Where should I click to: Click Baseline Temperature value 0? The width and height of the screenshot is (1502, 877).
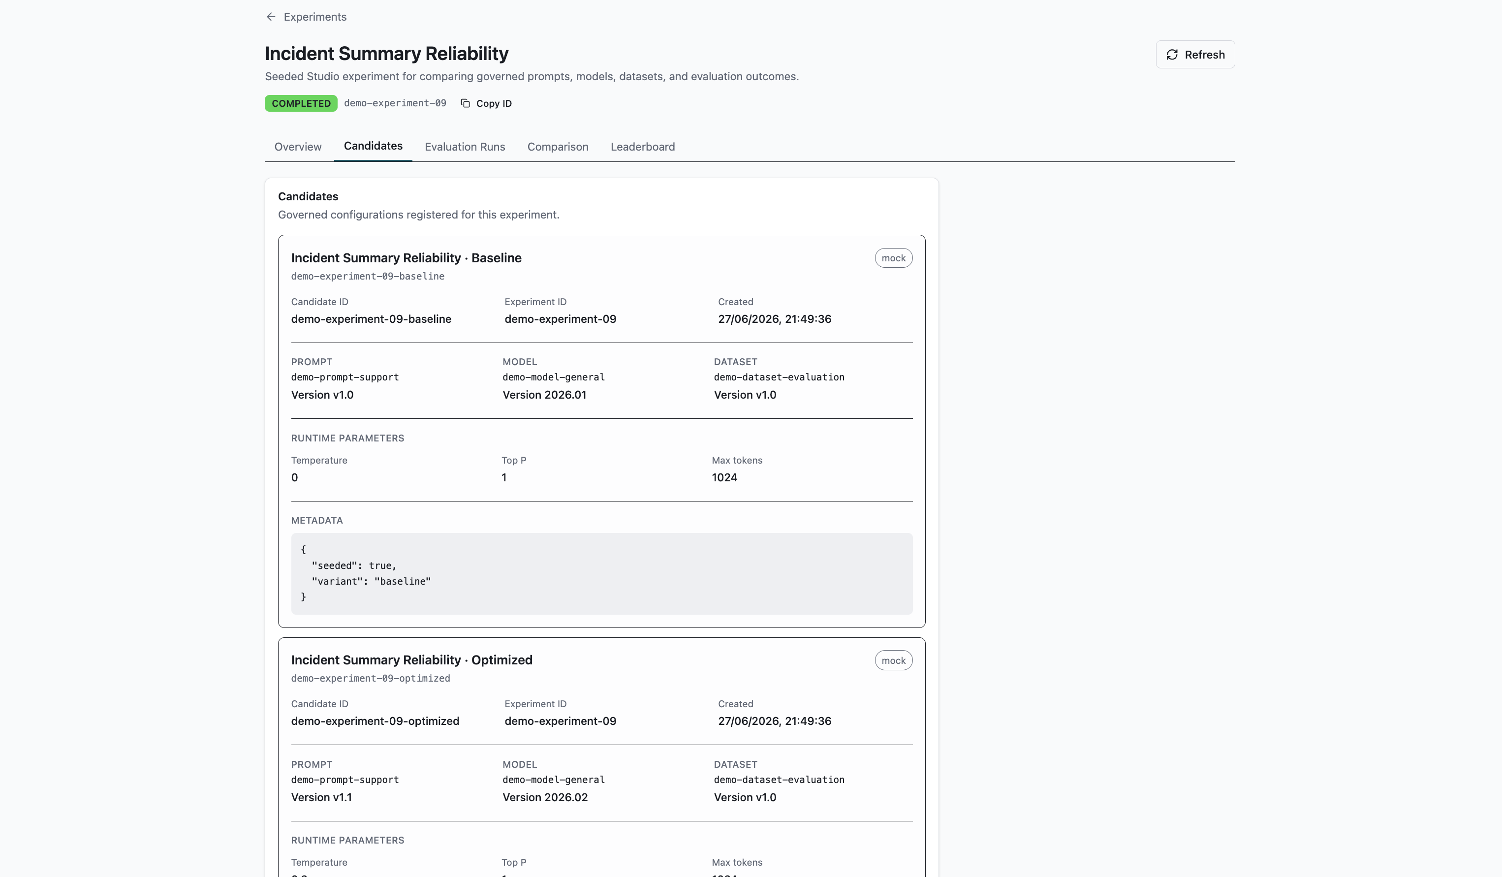[294, 477]
